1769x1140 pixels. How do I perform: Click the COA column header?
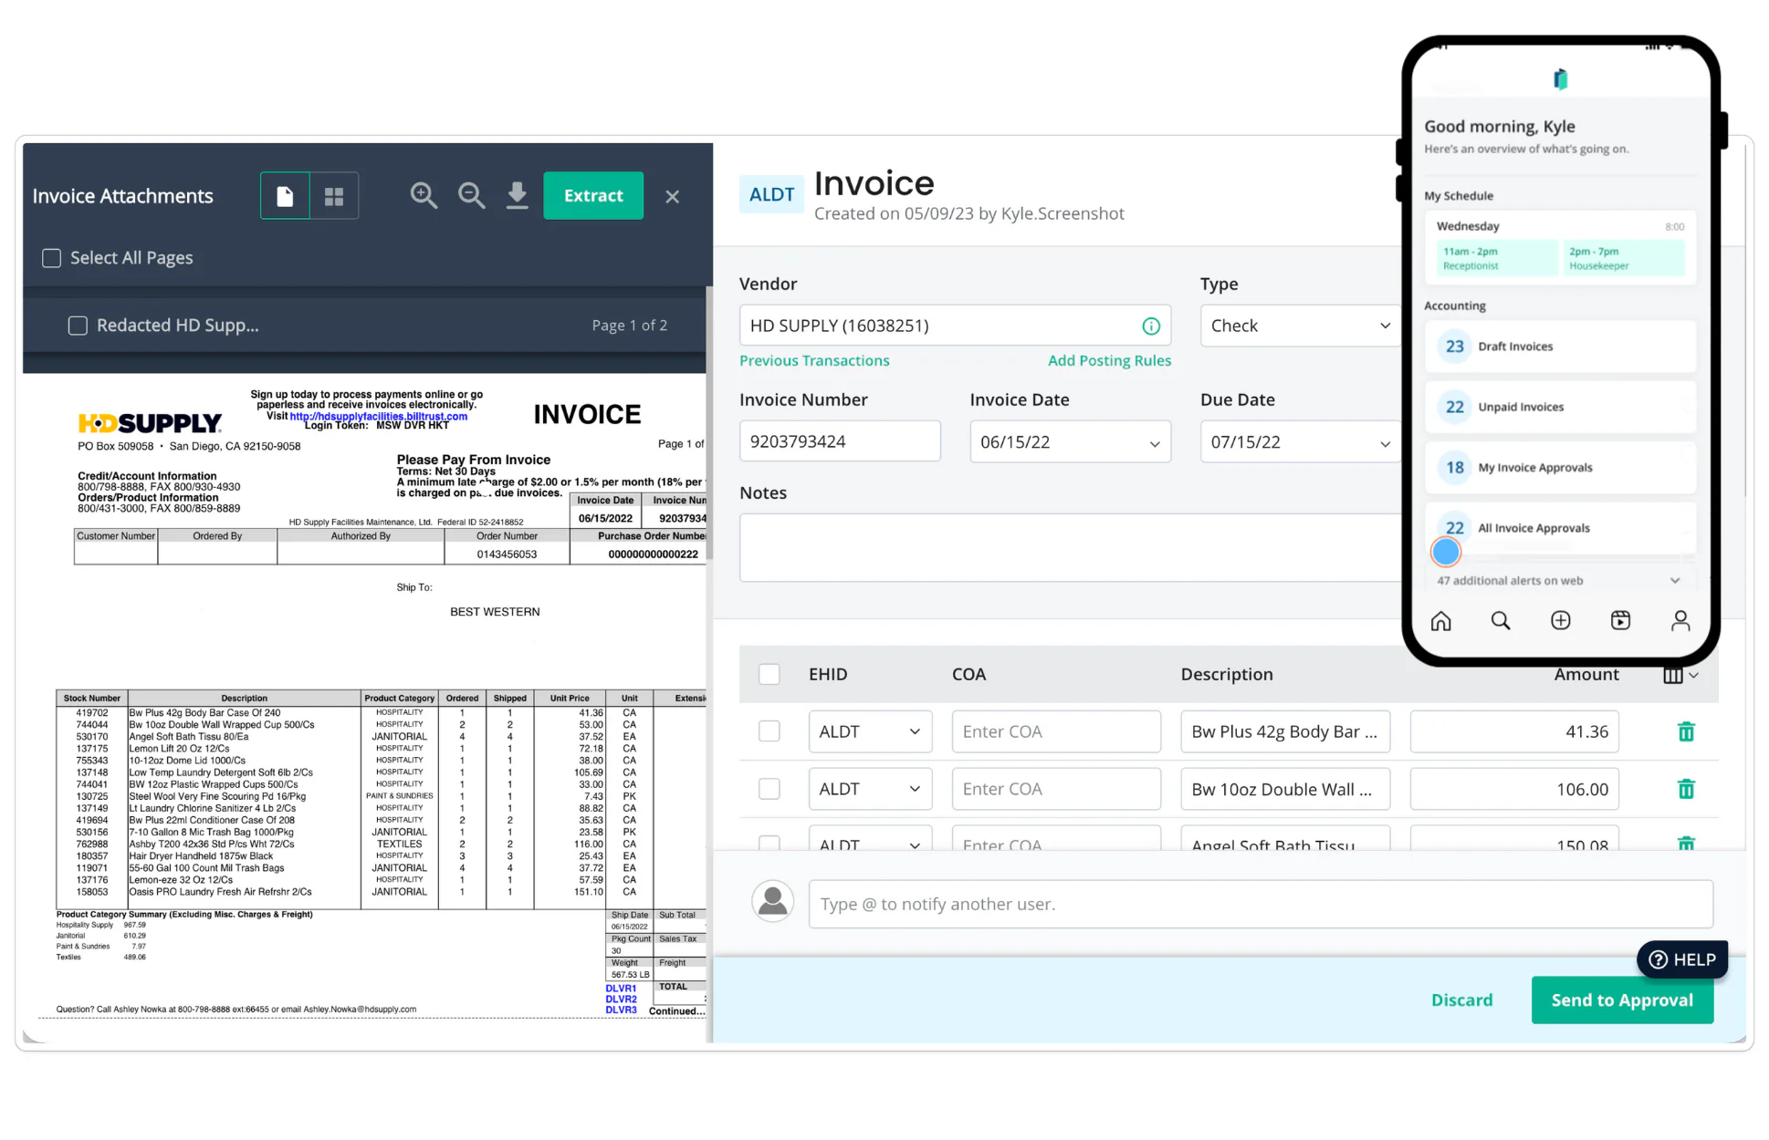click(968, 674)
